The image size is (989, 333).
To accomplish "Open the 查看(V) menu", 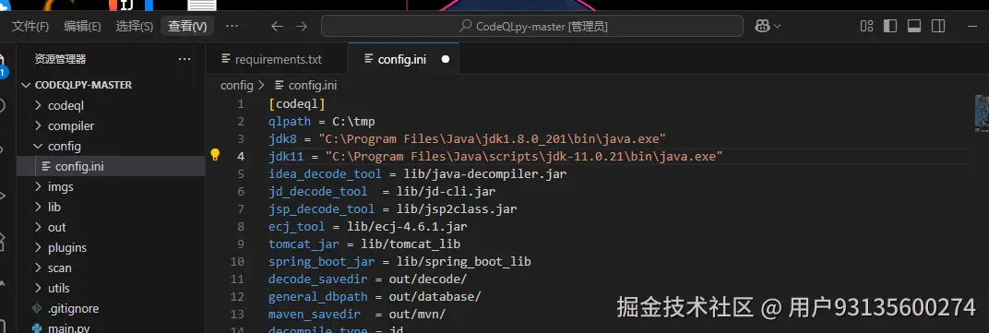I will pos(187,27).
